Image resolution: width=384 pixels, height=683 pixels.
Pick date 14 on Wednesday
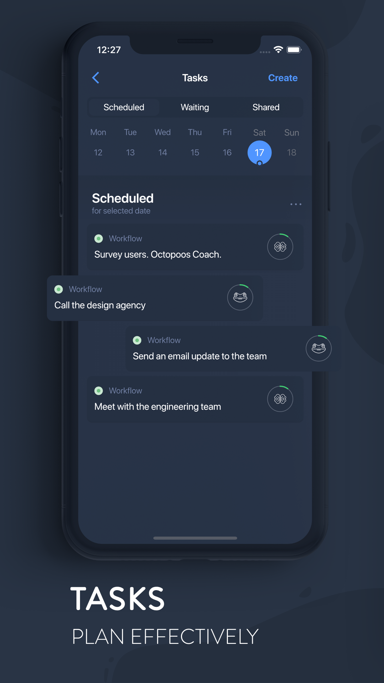tap(162, 153)
